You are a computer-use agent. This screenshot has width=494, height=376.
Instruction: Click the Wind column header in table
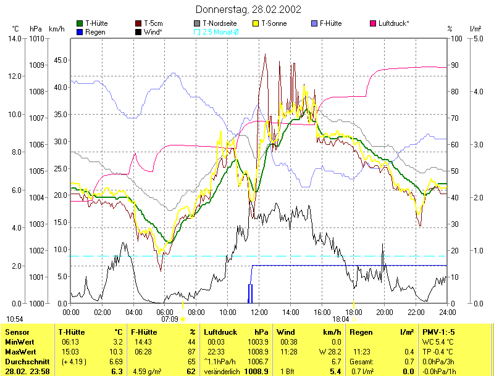pyautogui.click(x=287, y=332)
